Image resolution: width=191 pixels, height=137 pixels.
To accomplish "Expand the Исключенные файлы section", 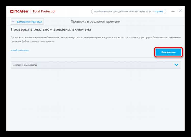I will pos(96,65).
